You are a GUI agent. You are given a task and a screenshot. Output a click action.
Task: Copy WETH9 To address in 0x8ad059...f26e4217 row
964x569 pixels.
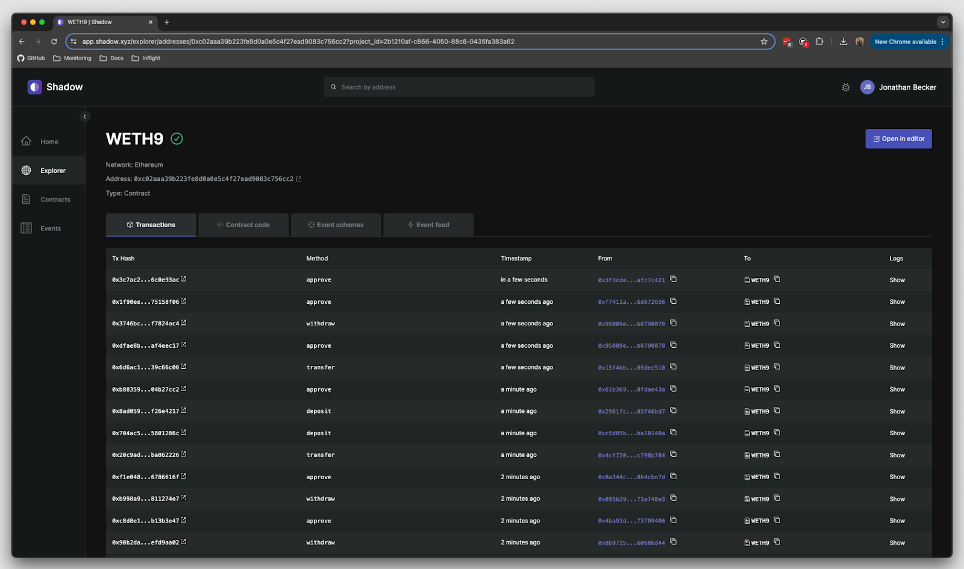click(x=777, y=410)
